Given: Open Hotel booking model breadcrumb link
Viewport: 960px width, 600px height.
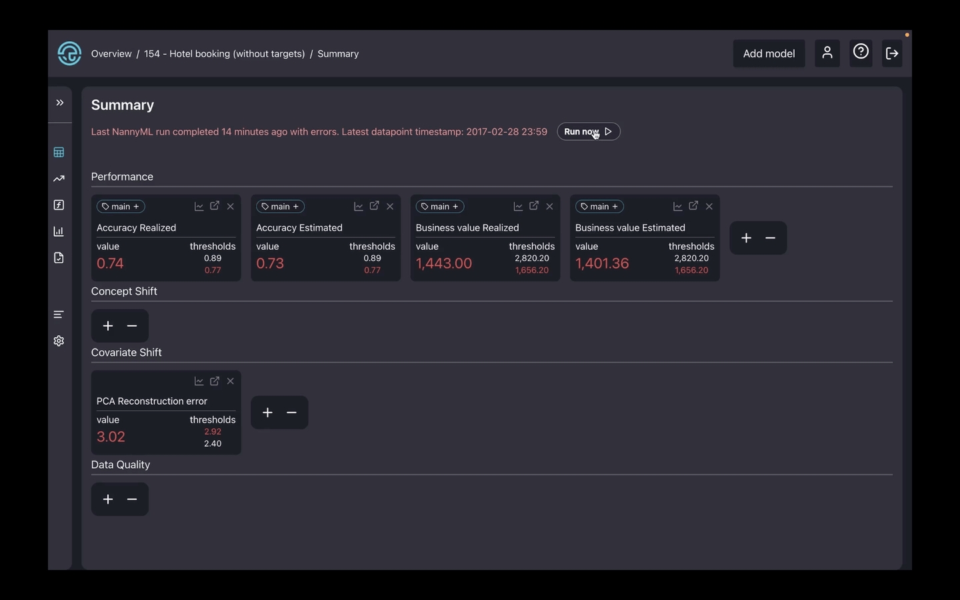Looking at the screenshot, I should pos(224,54).
